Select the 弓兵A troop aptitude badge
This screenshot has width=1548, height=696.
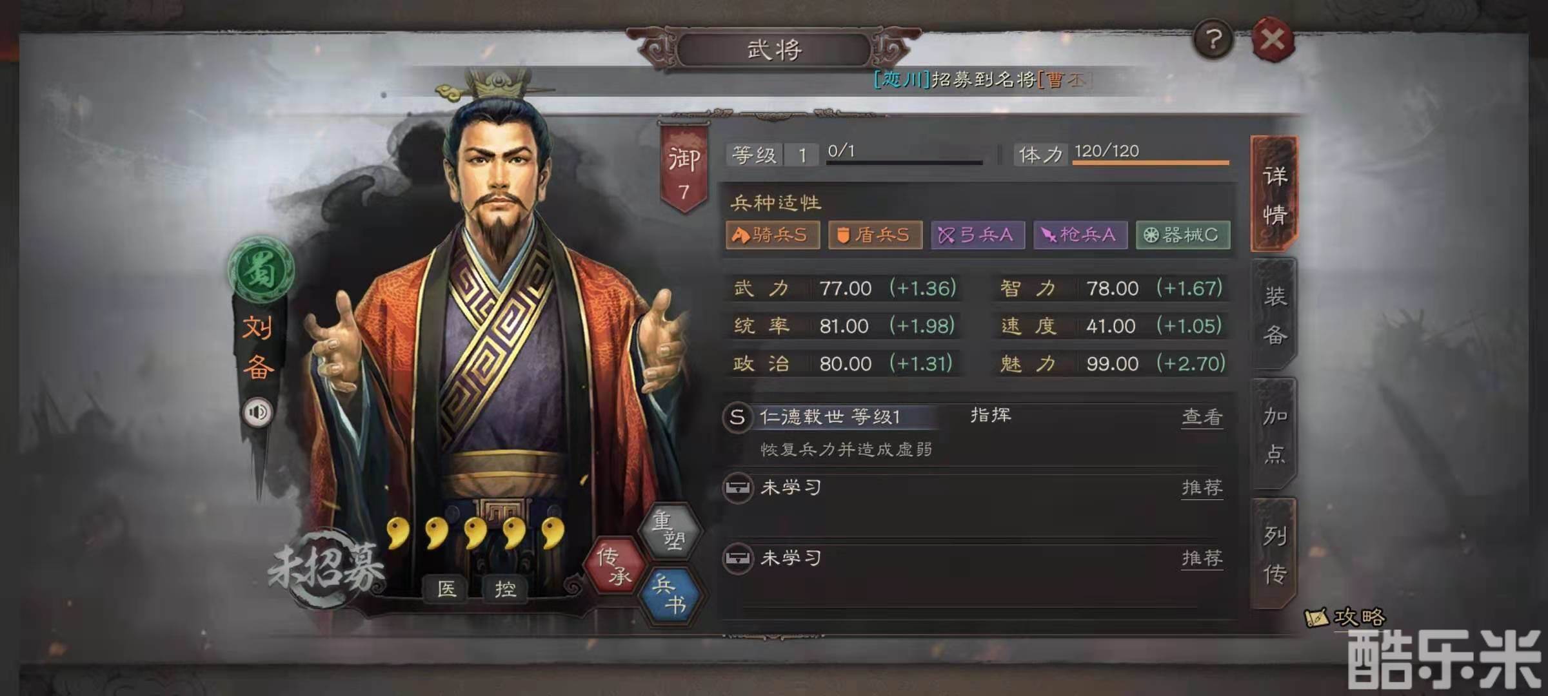[x=978, y=235]
